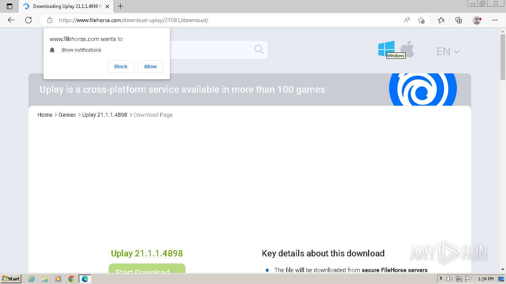This screenshot has height=284, width=506.
Task: Click the page vertical scrollbar thumb
Action: pos(503,57)
